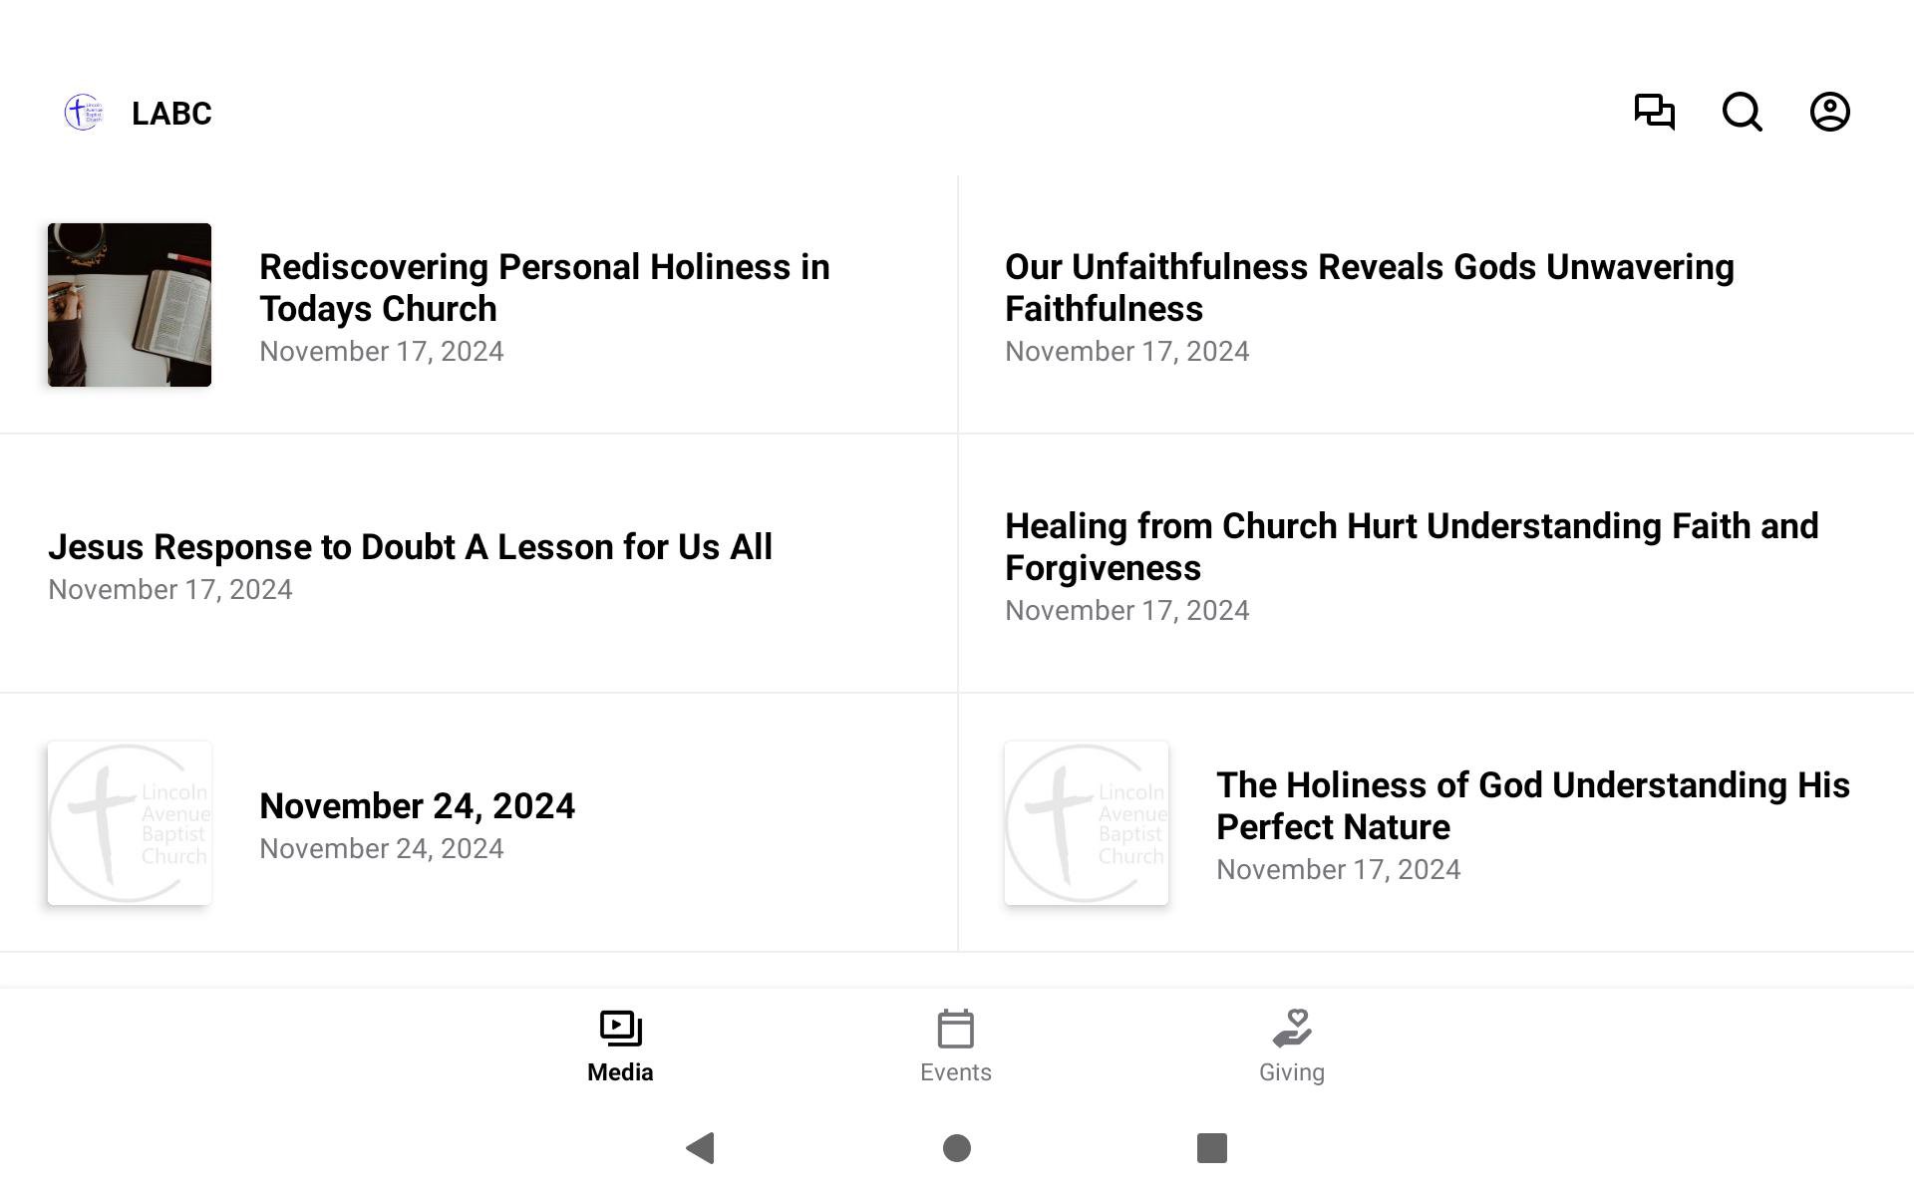Open the November 24, 2024 media entry
Screen dimensions: 1914x1196
(x=417, y=806)
